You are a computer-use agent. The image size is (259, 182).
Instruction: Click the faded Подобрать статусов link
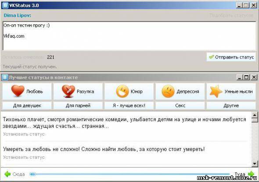point(231,15)
